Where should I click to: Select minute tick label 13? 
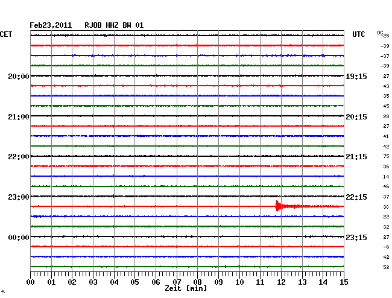(x=302, y=282)
